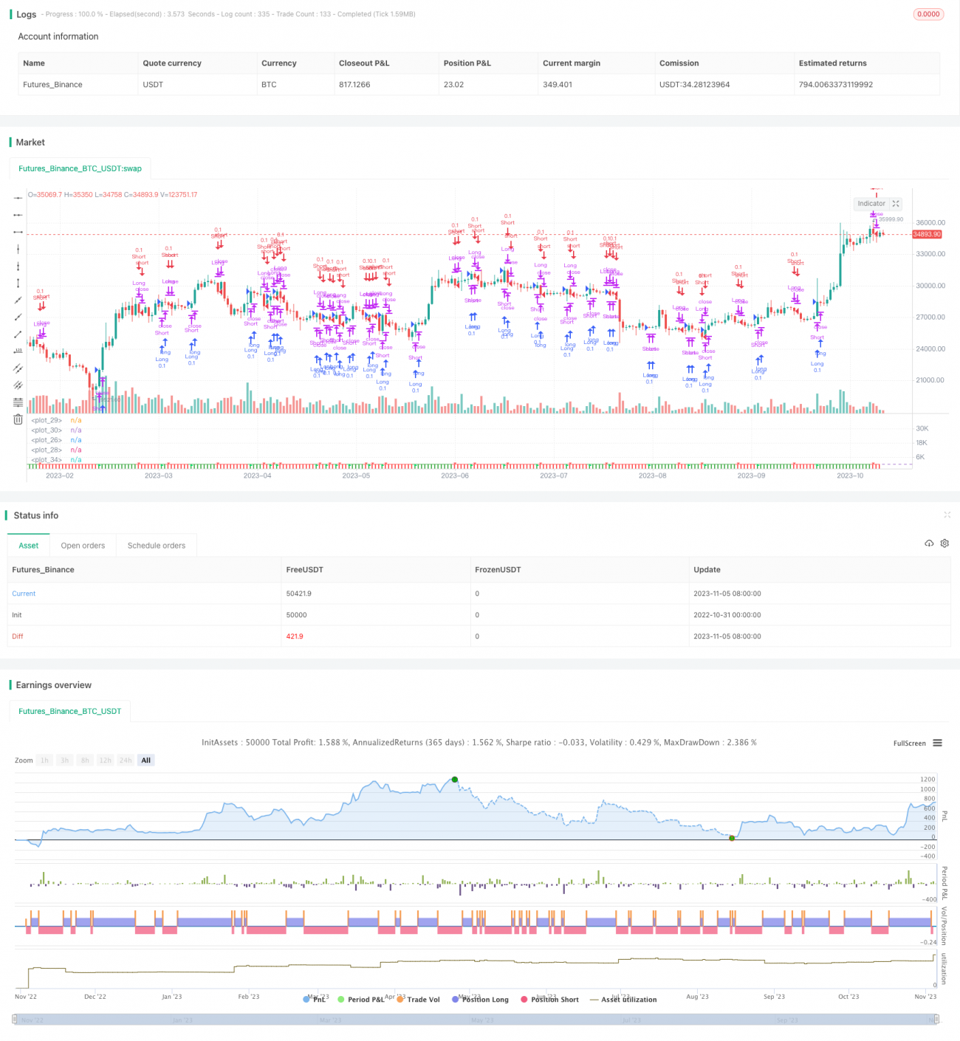Click the 0.0000 badge in Logs header
Viewport: 960px width, 1041px height.
point(928,14)
